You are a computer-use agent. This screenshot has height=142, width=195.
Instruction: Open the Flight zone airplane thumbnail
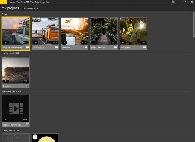[x=75, y=31]
